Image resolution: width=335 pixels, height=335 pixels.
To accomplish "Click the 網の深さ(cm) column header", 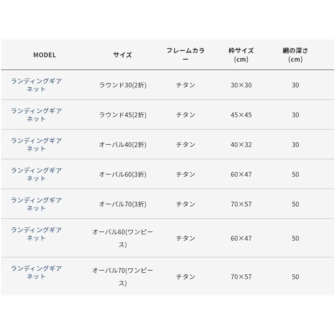I will [x=295, y=55].
